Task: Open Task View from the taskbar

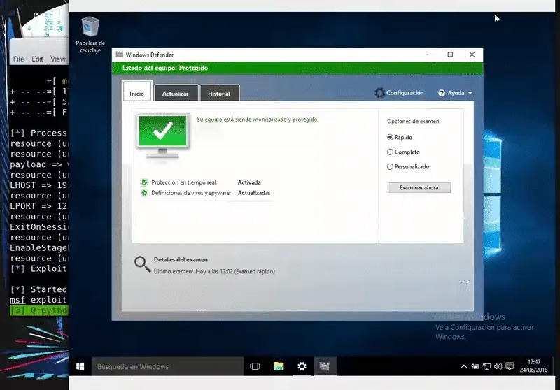Action: click(x=255, y=366)
